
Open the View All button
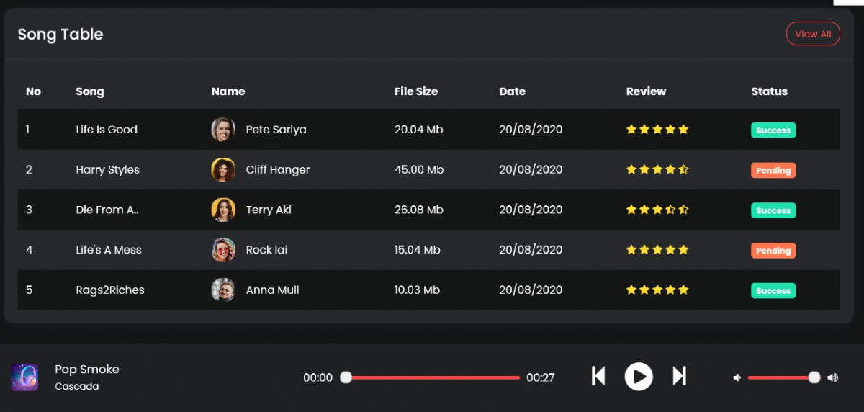point(813,34)
